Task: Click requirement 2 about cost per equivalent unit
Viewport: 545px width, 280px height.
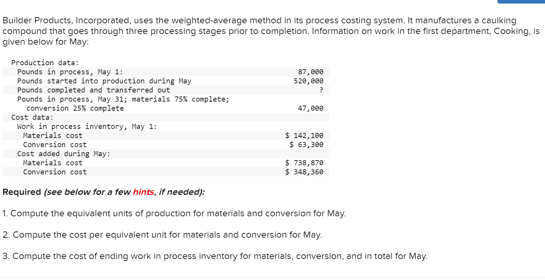Action: coord(162,235)
